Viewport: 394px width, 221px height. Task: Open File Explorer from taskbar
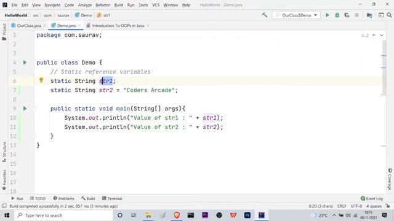[x=148, y=215]
